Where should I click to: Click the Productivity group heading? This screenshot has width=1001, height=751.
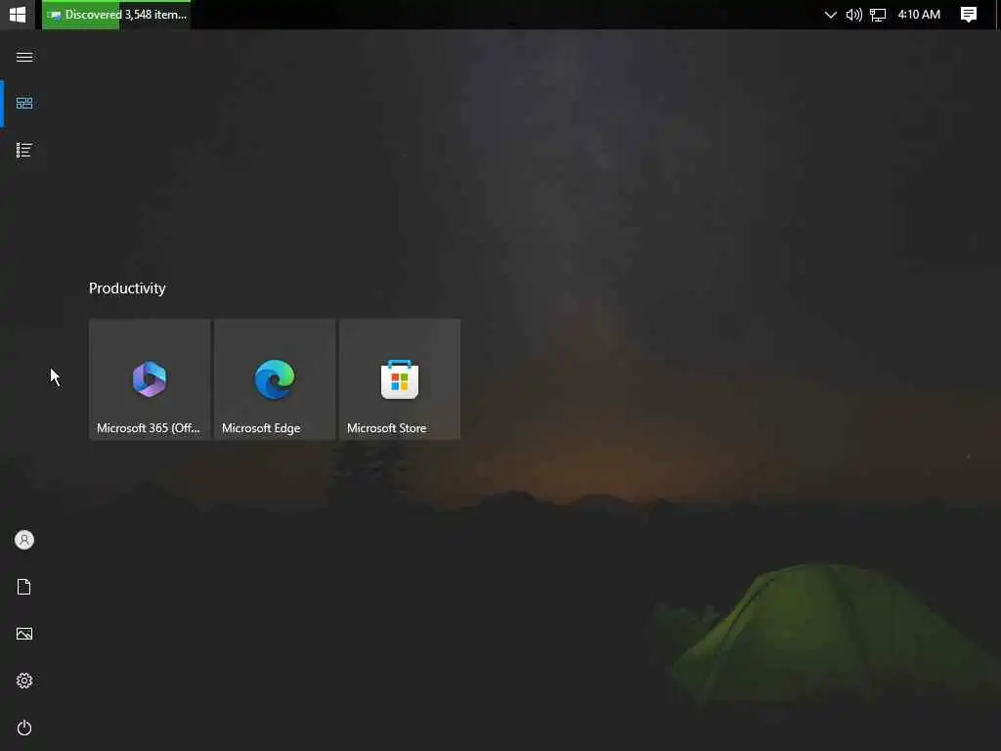pyautogui.click(x=127, y=288)
